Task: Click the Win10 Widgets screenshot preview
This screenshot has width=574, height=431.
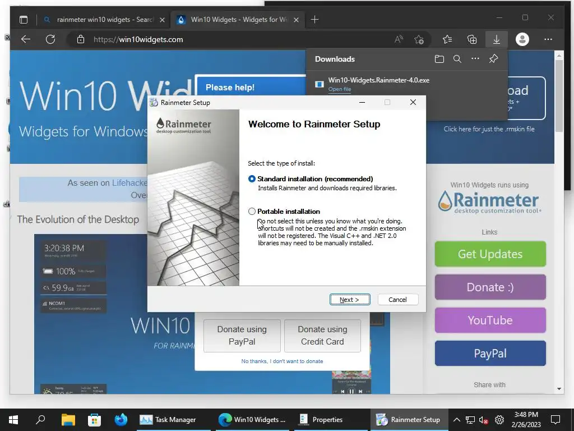Action: coord(113,314)
